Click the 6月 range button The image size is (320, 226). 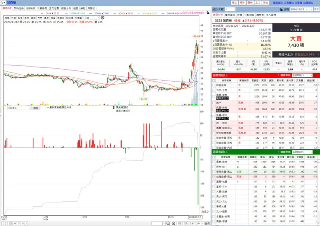(186, 223)
